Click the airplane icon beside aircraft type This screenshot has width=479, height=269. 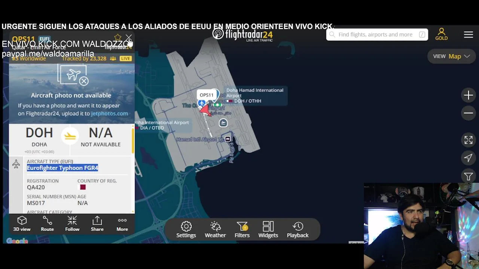coord(16,164)
